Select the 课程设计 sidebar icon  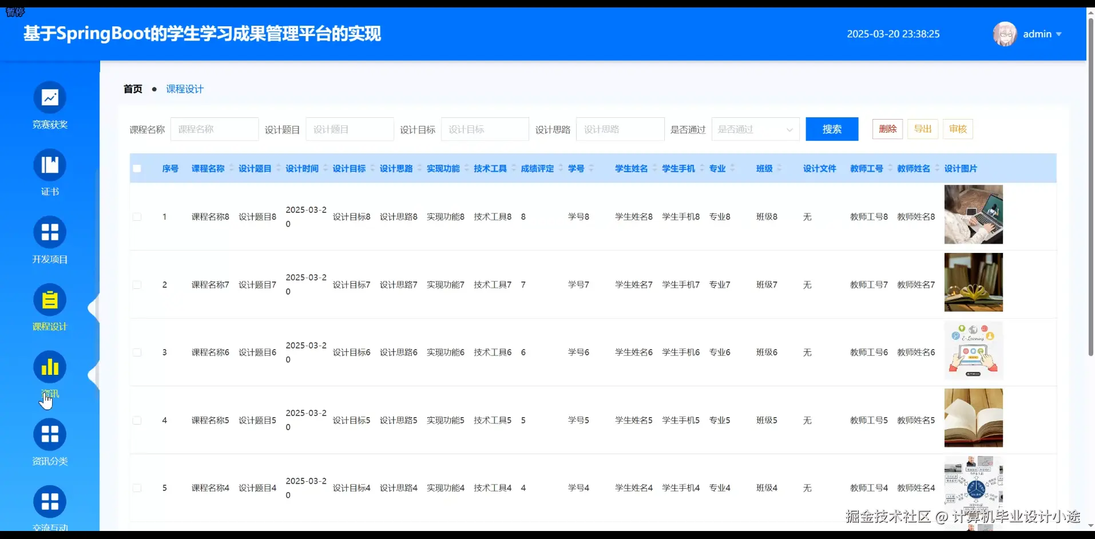click(50, 307)
